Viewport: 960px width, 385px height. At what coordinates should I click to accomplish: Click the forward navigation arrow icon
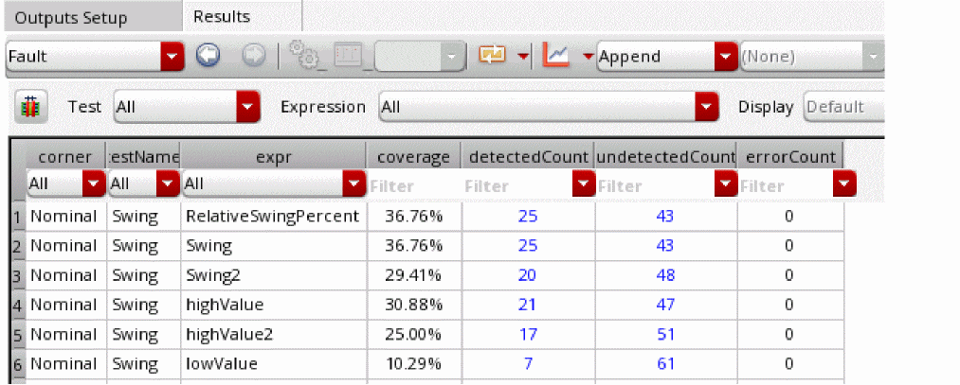click(x=253, y=56)
